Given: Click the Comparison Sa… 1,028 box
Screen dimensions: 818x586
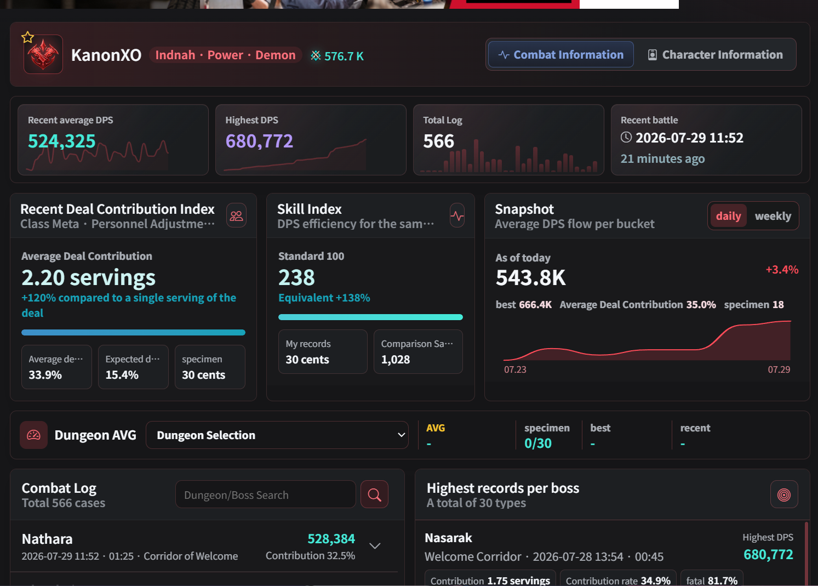Looking at the screenshot, I should (418, 351).
